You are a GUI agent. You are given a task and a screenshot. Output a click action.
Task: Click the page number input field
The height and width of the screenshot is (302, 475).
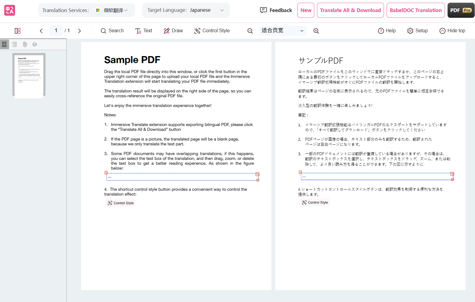tap(56, 31)
